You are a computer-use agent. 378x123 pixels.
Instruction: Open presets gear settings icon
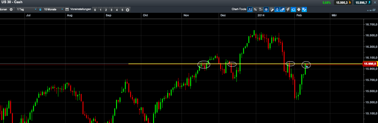coord(128,10)
